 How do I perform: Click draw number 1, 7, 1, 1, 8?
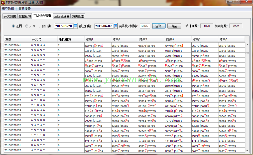point(38,135)
